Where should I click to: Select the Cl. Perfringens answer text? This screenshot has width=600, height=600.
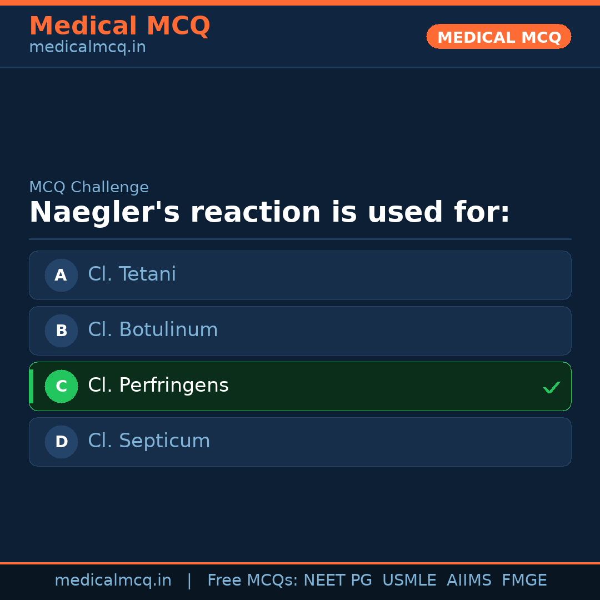pyautogui.click(x=158, y=386)
